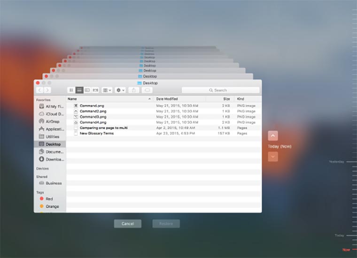Screen dimensions: 357x258
Task: Select the Command2.png file icon
Action: pos(76,111)
